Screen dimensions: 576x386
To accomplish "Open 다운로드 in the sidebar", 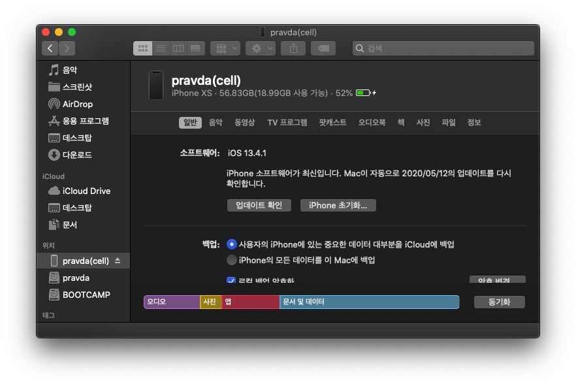I will (x=70, y=155).
